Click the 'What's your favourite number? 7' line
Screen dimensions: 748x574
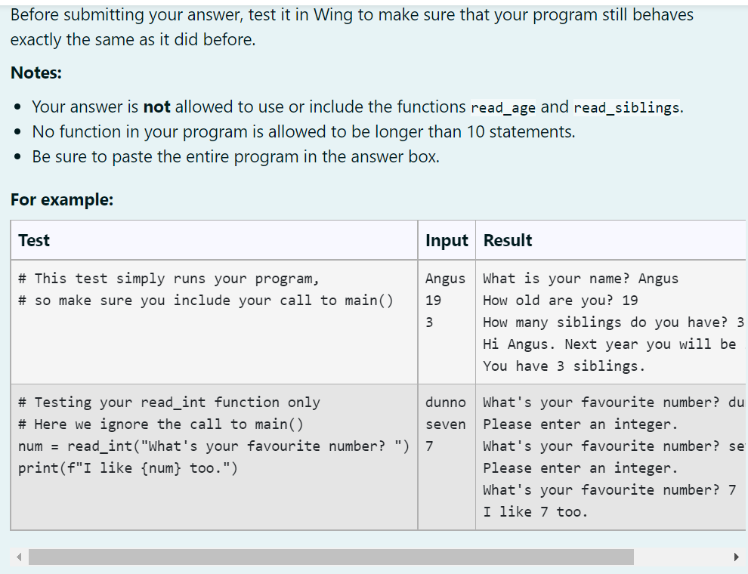tap(610, 490)
